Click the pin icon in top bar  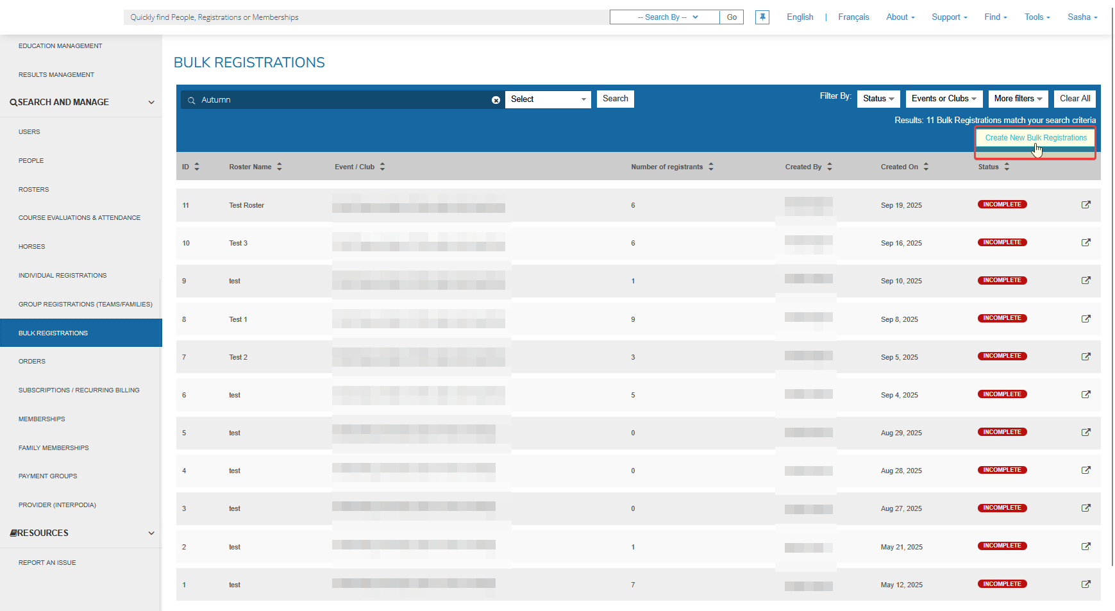click(x=762, y=17)
